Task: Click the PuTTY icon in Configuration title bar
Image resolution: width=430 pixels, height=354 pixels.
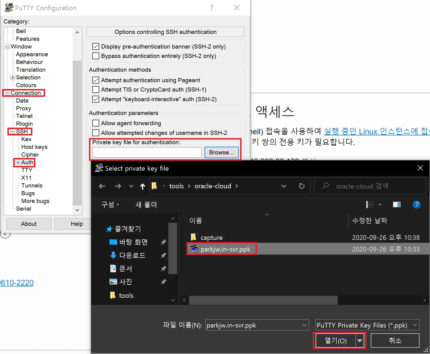Action: [x=9, y=7]
